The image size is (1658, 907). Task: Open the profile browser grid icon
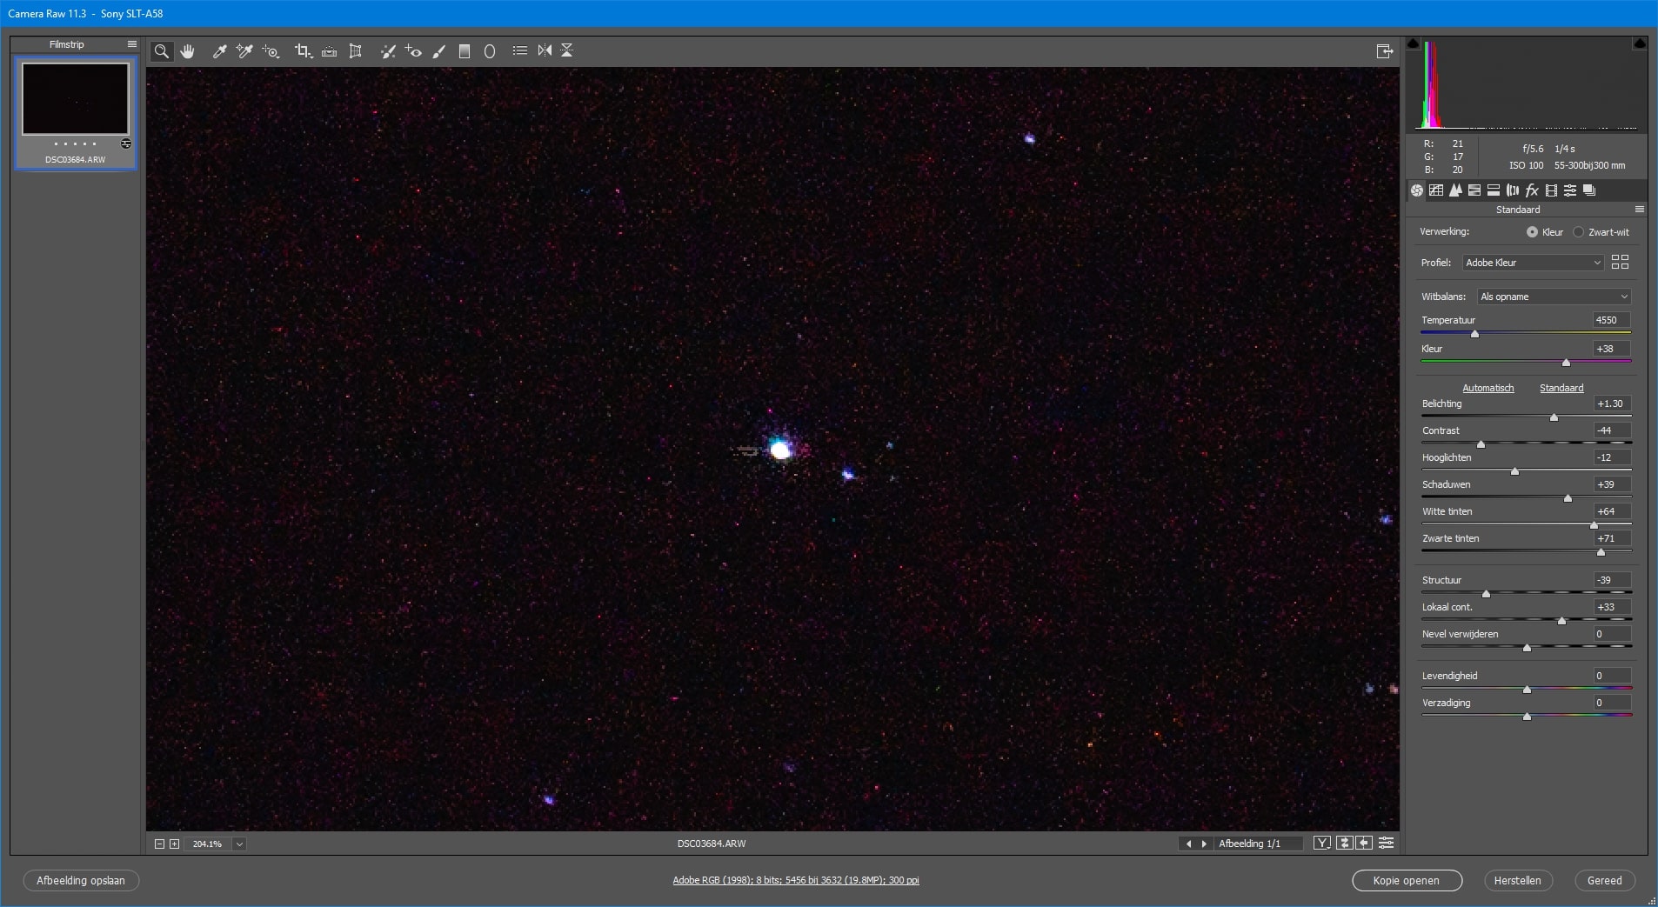point(1620,262)
